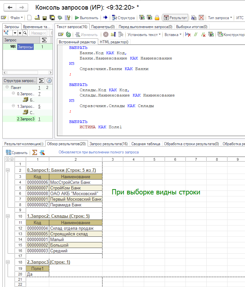Toggle the Результат panel button
245x287 pixels.
pyautogui.click(x=175, y=18)
